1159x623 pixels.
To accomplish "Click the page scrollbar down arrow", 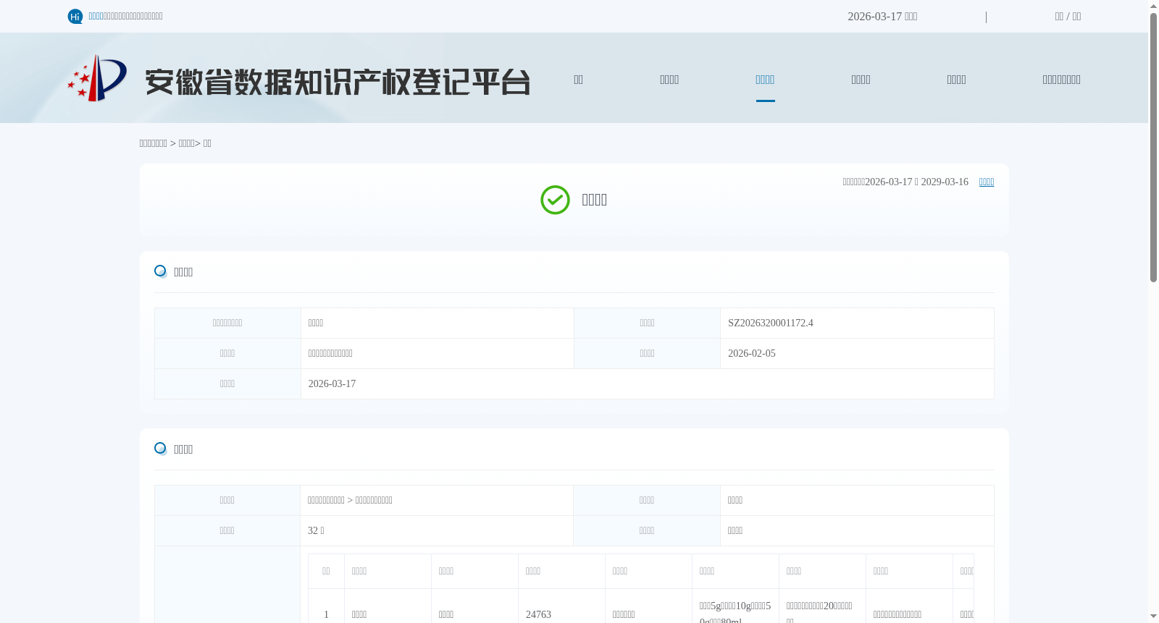I will tap(1153, 617).
